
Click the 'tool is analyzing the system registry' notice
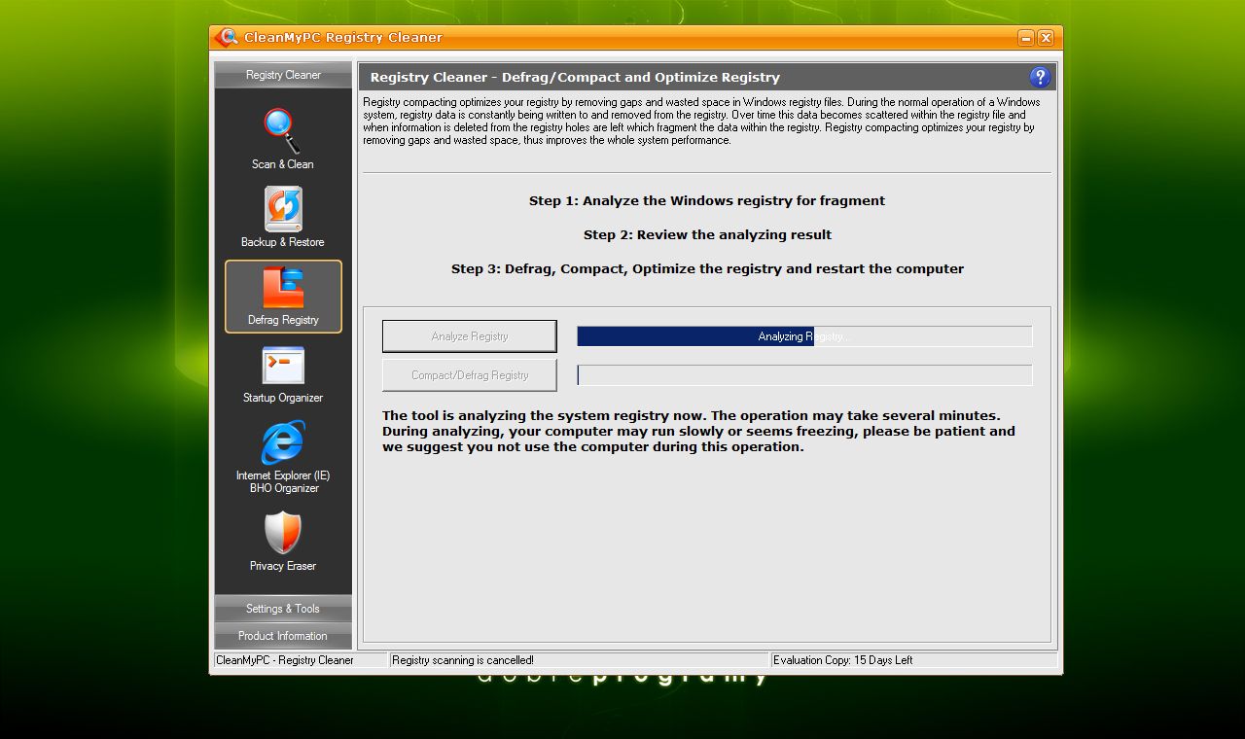click(x=698, y=432)
